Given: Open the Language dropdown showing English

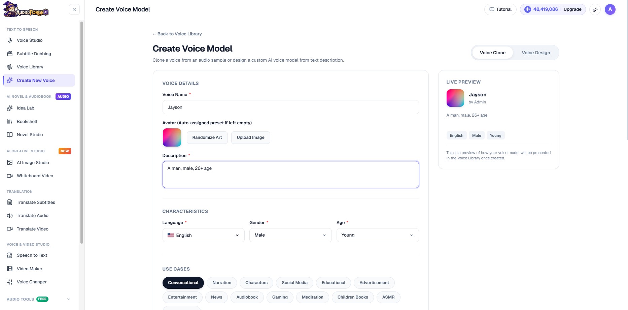Looking at the screenshot, I should click(x=203, y=235).
